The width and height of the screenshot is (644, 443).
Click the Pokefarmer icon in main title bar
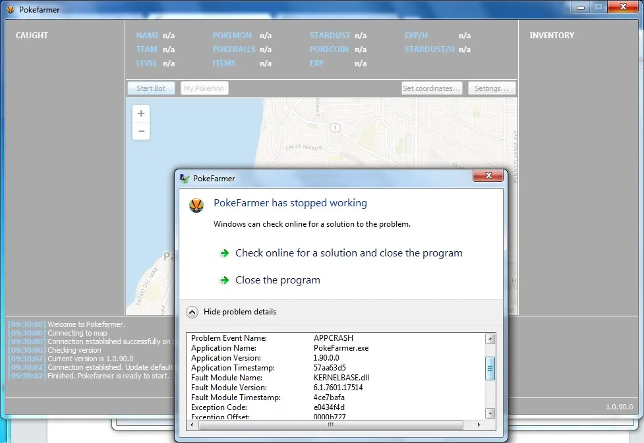(x=11, y=9)
